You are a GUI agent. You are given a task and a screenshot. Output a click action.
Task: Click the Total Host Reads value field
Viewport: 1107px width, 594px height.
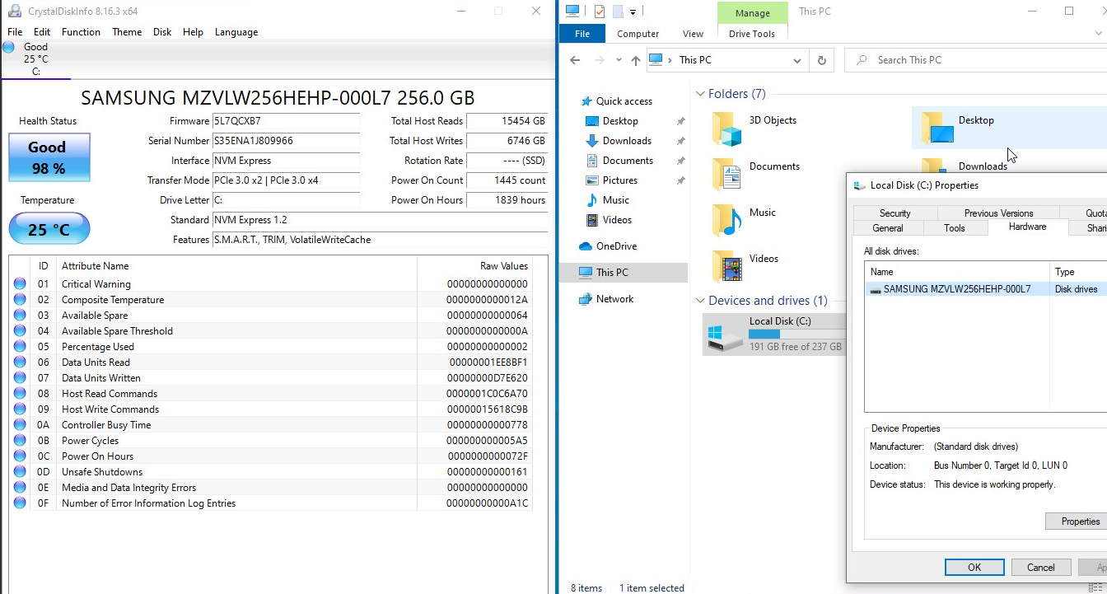click(507, 121)
